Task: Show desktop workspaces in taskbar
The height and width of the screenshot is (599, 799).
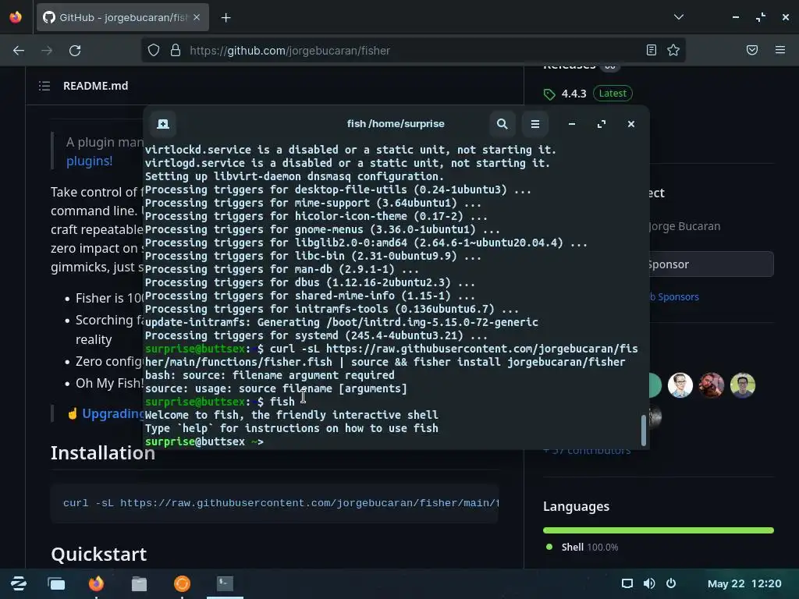Action: [x=56, y=583]
